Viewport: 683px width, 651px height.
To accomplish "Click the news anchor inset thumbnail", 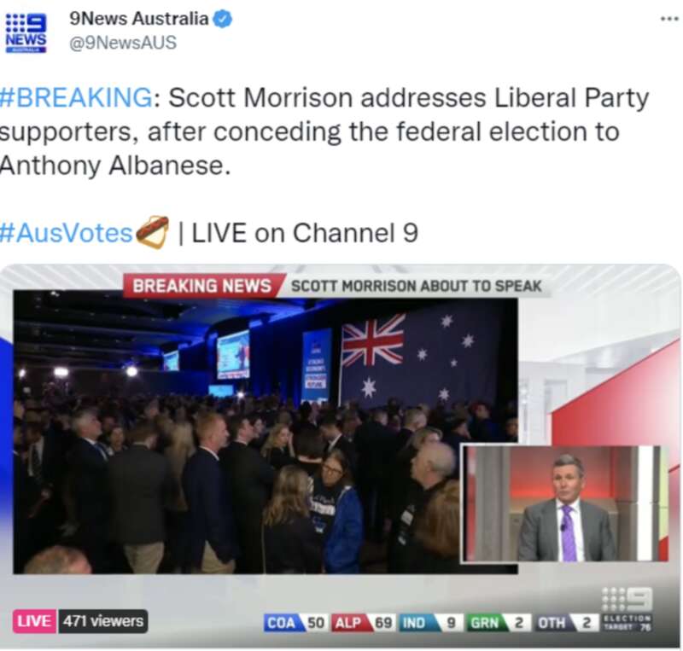I will (565, 503).
